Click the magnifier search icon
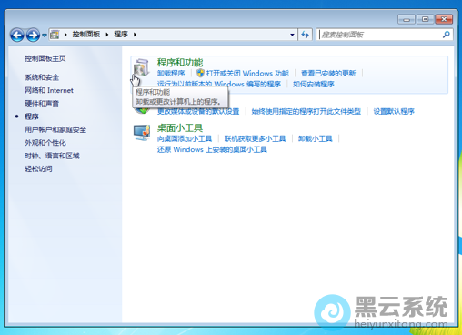Viewport: 462px width, 335px height. [x=447, y=35]
